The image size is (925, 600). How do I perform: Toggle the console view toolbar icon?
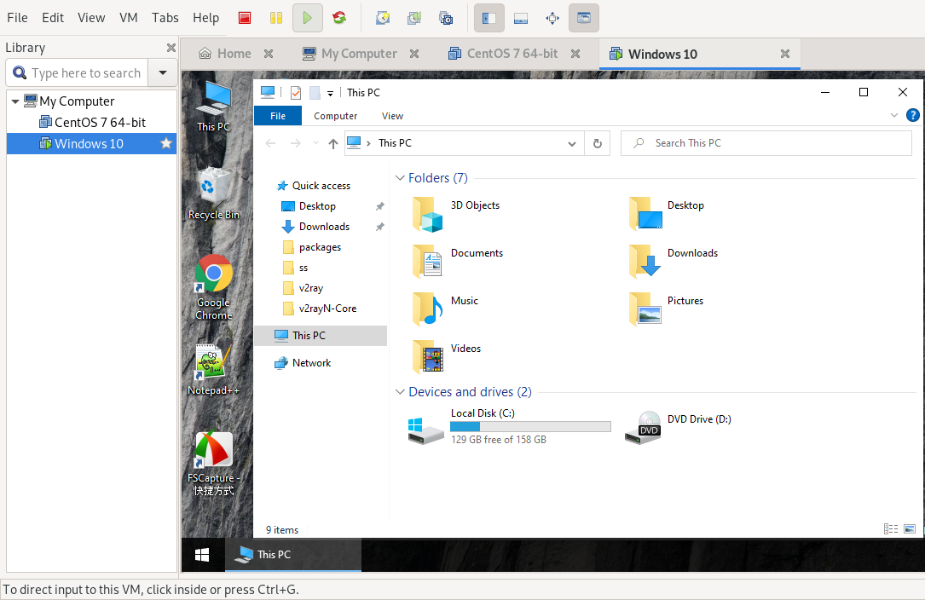pyautogui.click(x=584, y=18)
